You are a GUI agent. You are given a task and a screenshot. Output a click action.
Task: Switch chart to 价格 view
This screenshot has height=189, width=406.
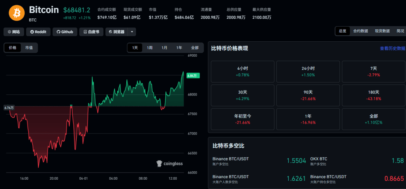(13, 48)
